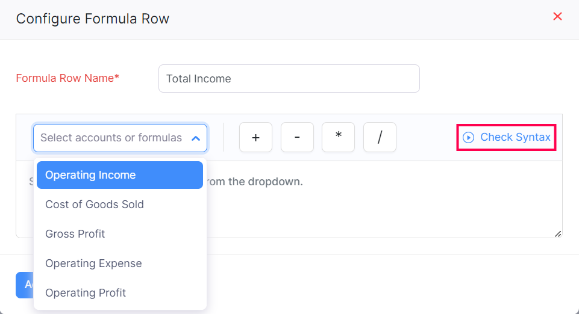
Task: Insert the divide slash operator
Action: (x=380, y=138)
